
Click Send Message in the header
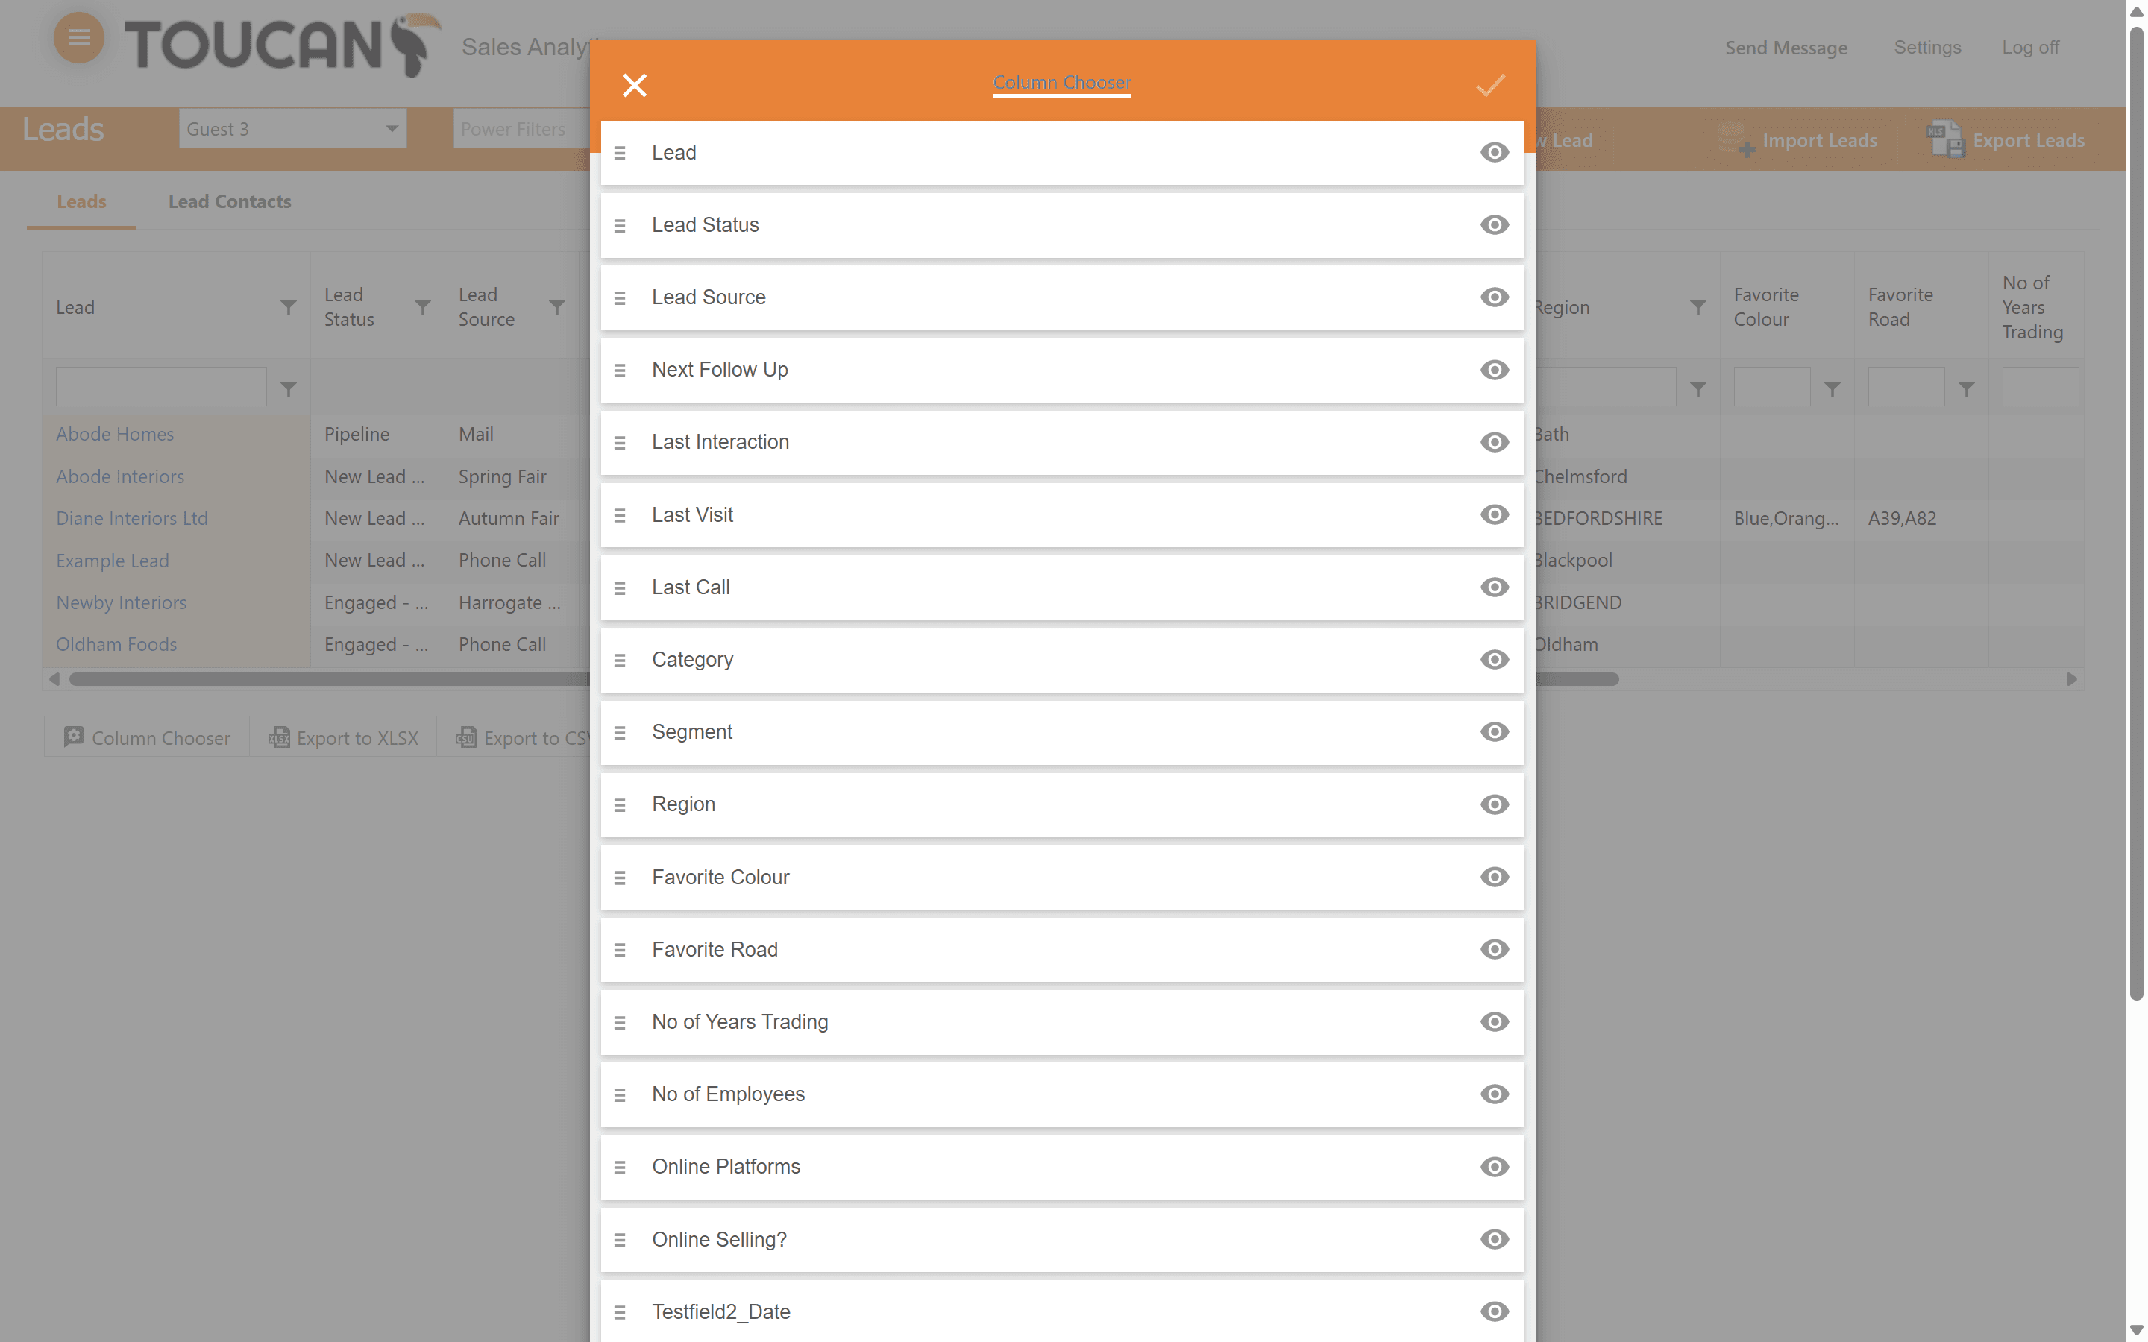pyautogui.click(x=1786, y=48)
